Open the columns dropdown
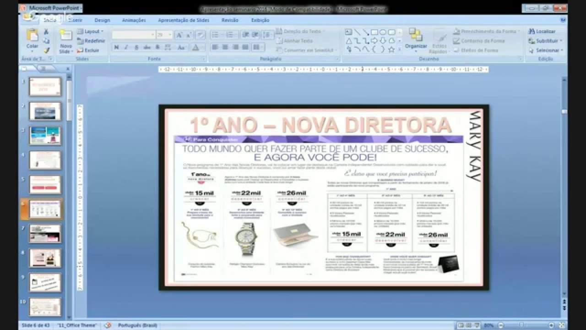 (x=258, y=48)
